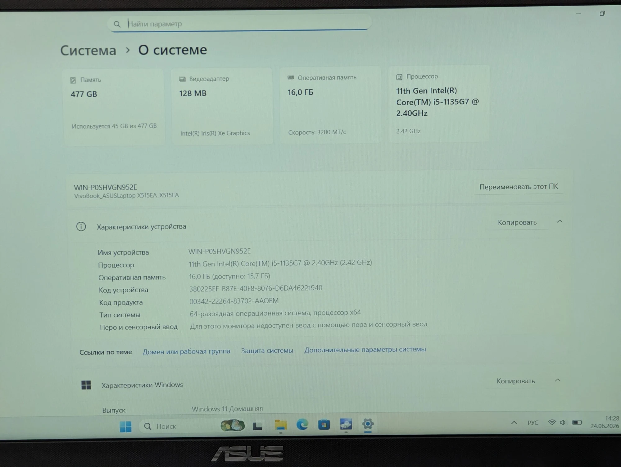
Task: Launch Microsoft Edge from the taskbar
Action: click(302, 425)
